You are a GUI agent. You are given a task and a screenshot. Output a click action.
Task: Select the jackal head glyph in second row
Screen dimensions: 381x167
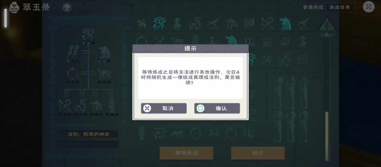pyautogui.click(x=231, y=40)
